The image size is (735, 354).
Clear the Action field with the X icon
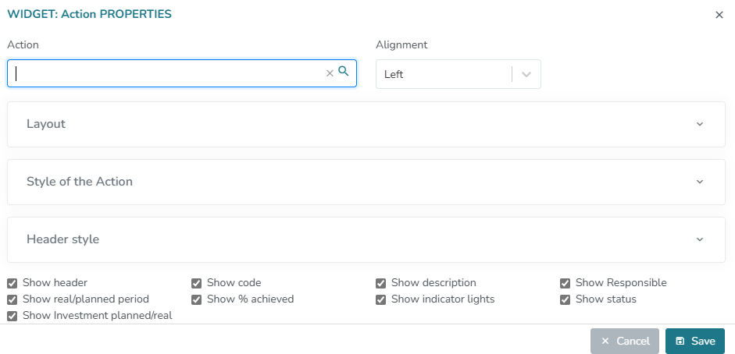(x=330, y=73)
